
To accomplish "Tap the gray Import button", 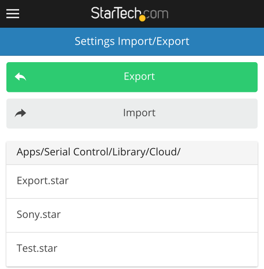I will tap(132, 113).
